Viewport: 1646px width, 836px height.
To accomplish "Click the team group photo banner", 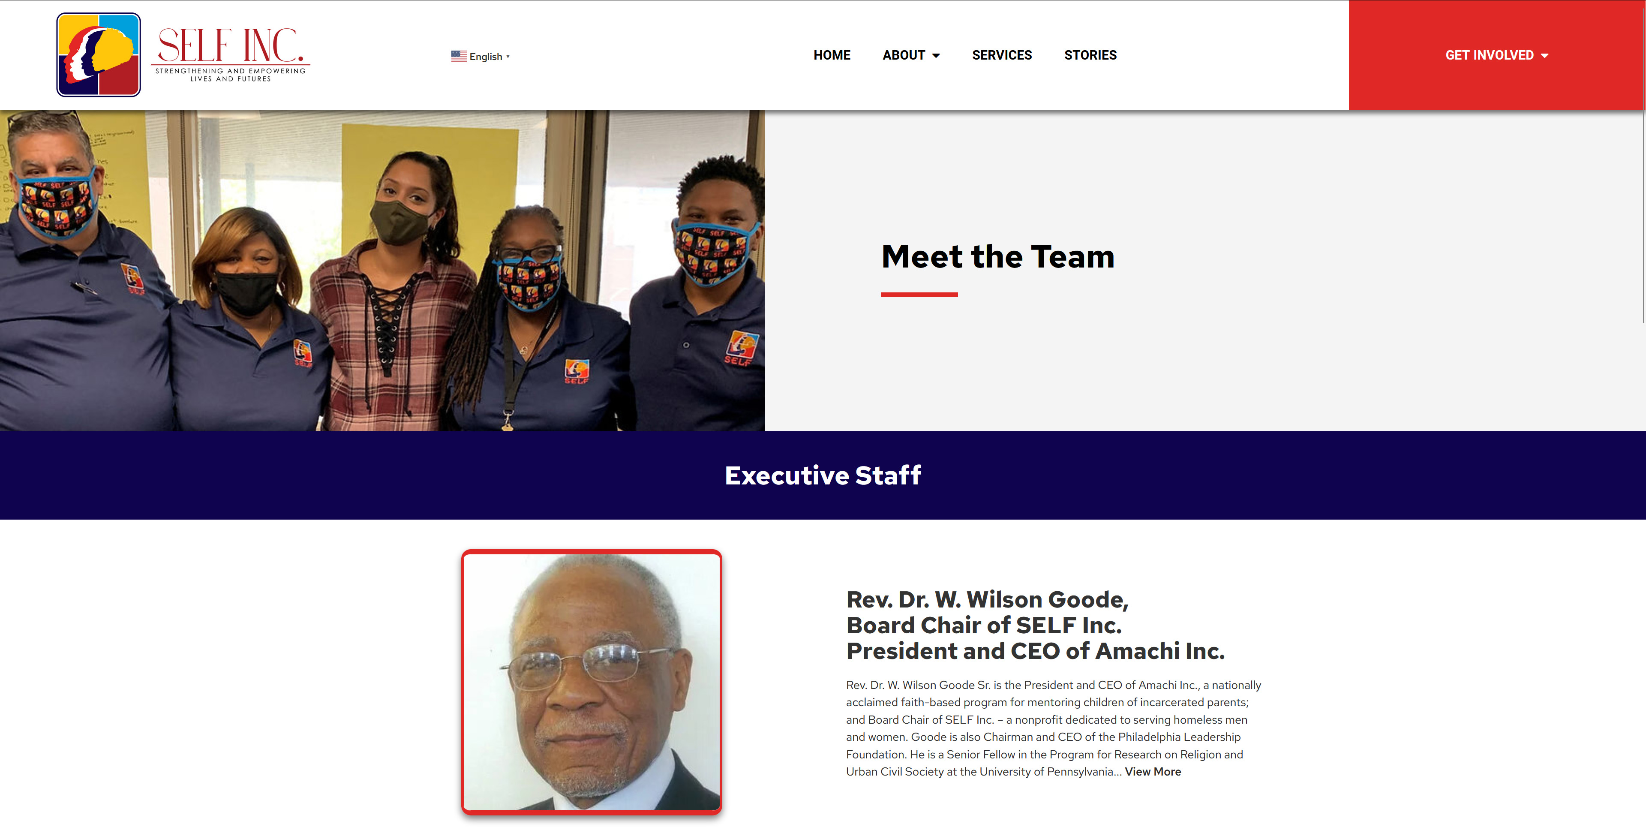I will [x=382, y=271].
